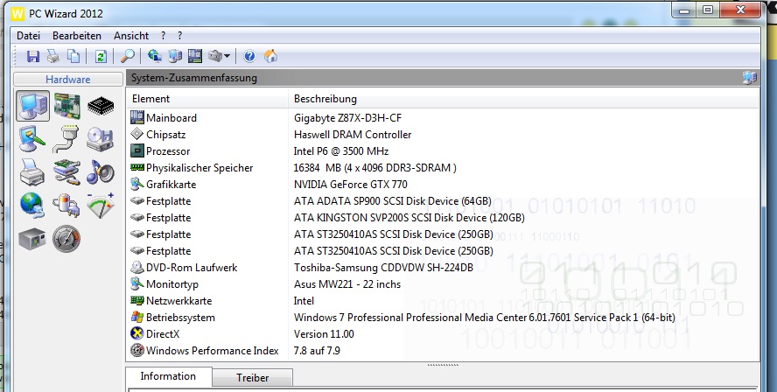777x392 pixels.
Task: Open the Datei menu
Action: pyautogui.click(x=28, y=36)
